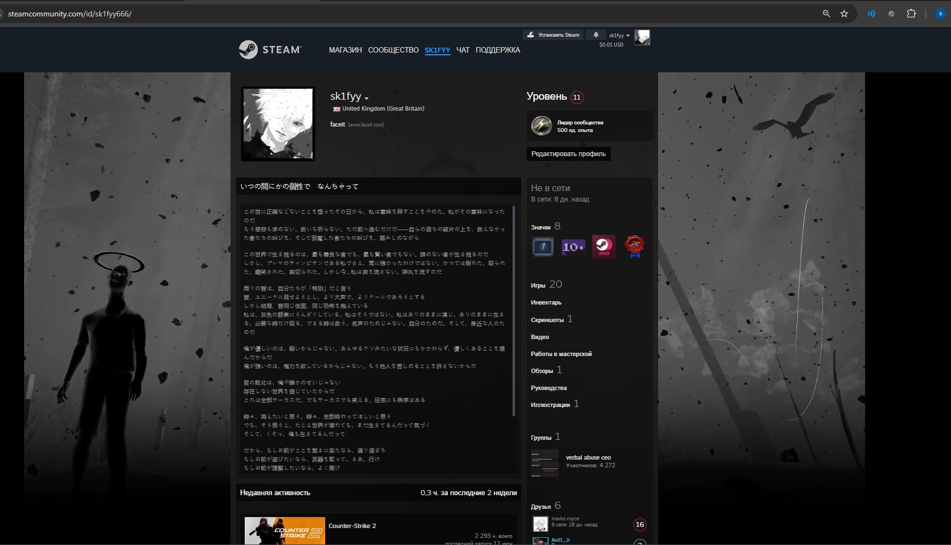This screenshot has height=545, width=951.
Task: Click the header account avatar thumbnail
Action: click(642, 38)
